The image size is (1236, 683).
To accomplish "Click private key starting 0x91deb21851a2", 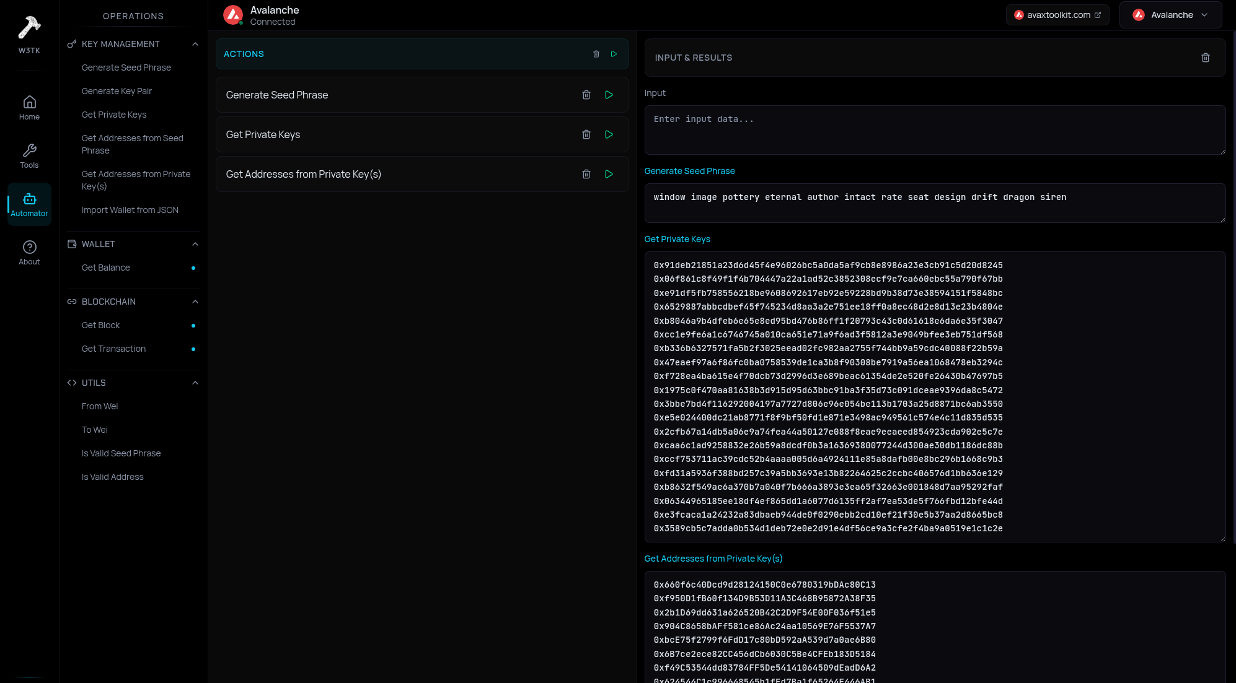I will click(828, 265).
